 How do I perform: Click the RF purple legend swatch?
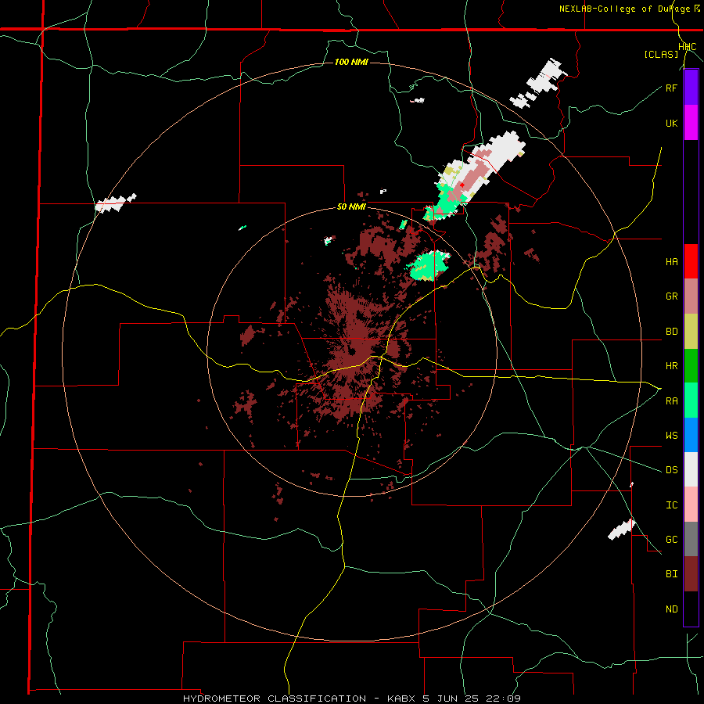(x=691, y=88)
